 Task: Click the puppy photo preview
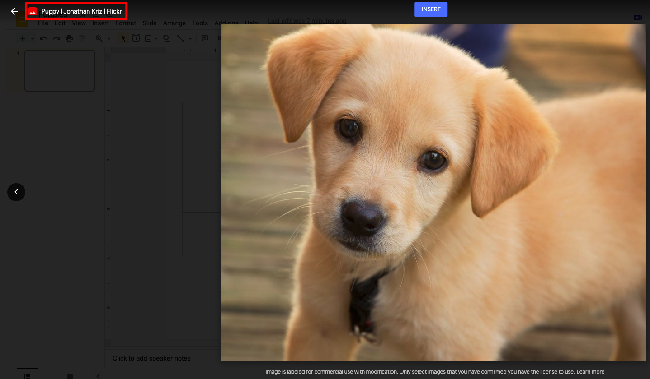433,192
